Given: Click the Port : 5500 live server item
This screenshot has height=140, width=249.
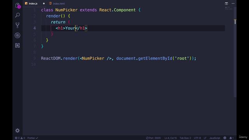Looking at the screenshot, I should [153, 138].
